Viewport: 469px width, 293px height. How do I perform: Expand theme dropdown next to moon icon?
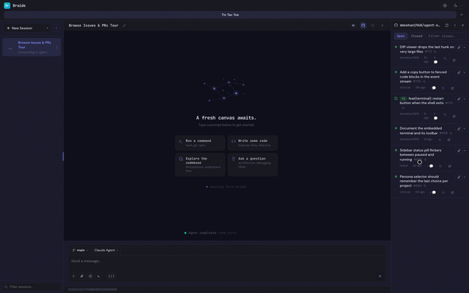coord(462,5)
